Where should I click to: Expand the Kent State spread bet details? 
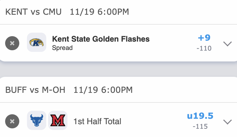pos(227,44)
